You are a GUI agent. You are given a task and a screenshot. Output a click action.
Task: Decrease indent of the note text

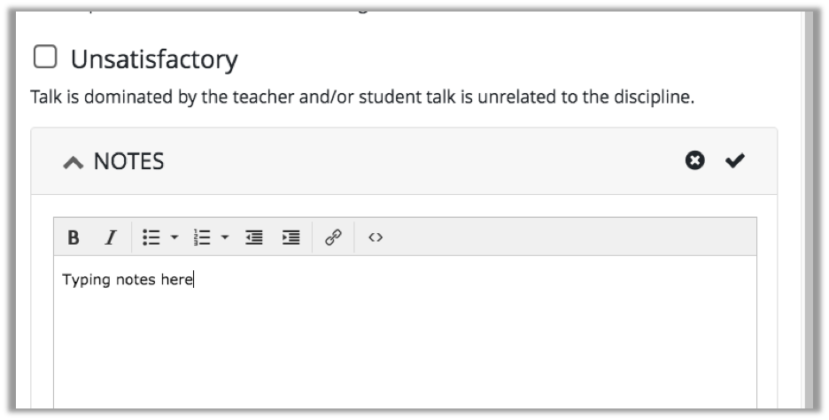pos(254,237)
